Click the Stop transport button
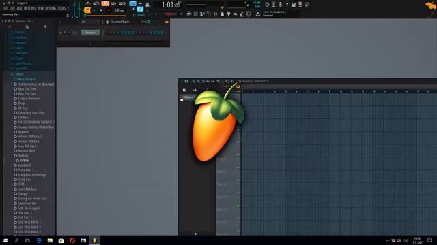Screen dimensions: 437x245 (x=101, y=10)
